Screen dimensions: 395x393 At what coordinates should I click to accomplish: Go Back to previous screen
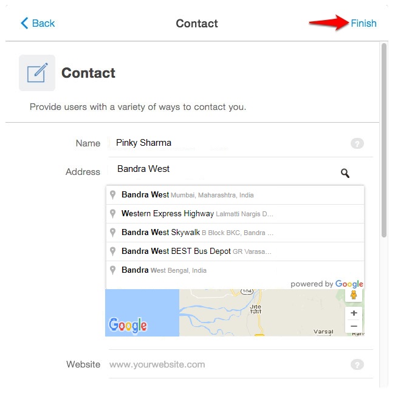tap(38, 23)
